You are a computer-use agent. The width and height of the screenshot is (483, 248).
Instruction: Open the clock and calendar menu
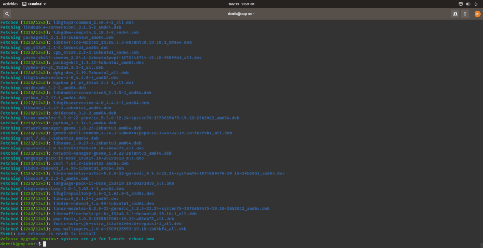241,4
